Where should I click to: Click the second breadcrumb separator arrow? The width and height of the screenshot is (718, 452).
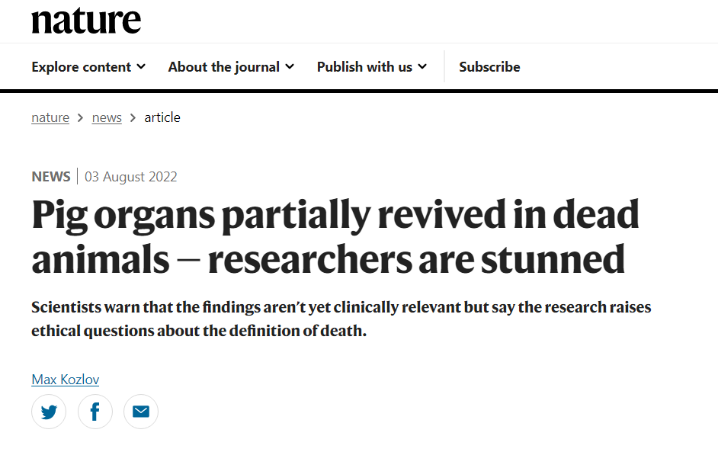click(x=133, y=118)
